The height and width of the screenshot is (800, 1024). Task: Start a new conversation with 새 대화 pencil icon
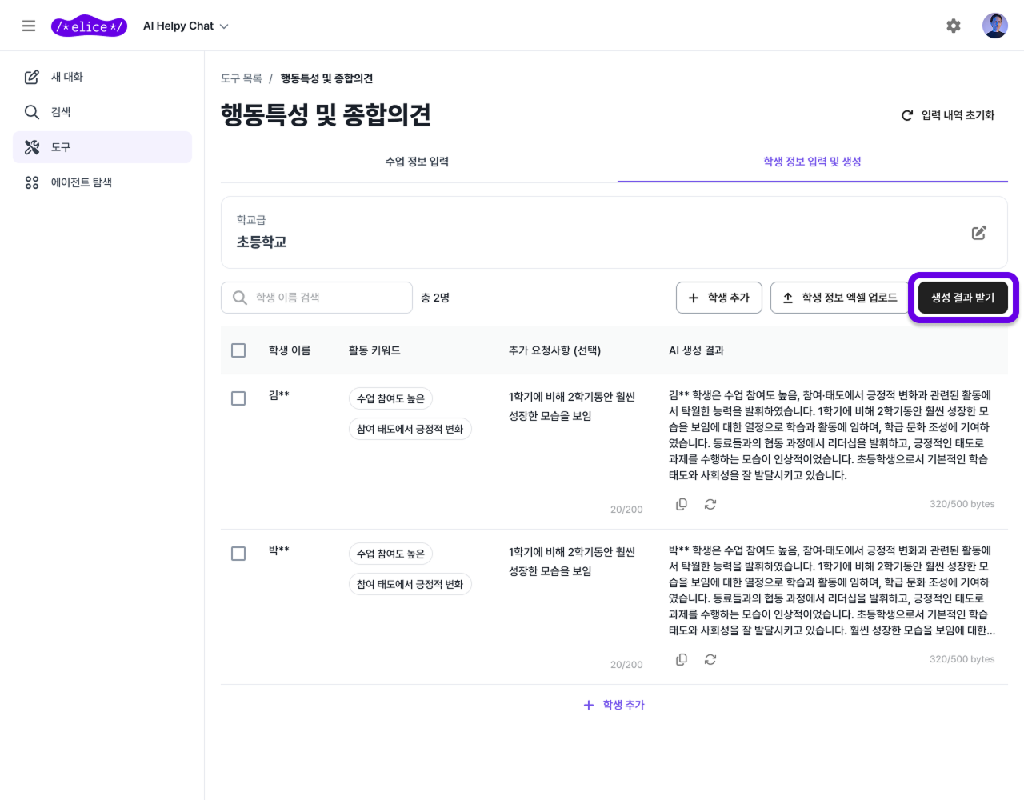31,76
